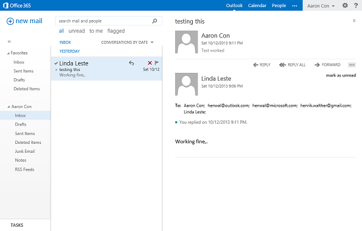Click the search magnifier icon
362x231 pixels.
click(x=155, y=21)
